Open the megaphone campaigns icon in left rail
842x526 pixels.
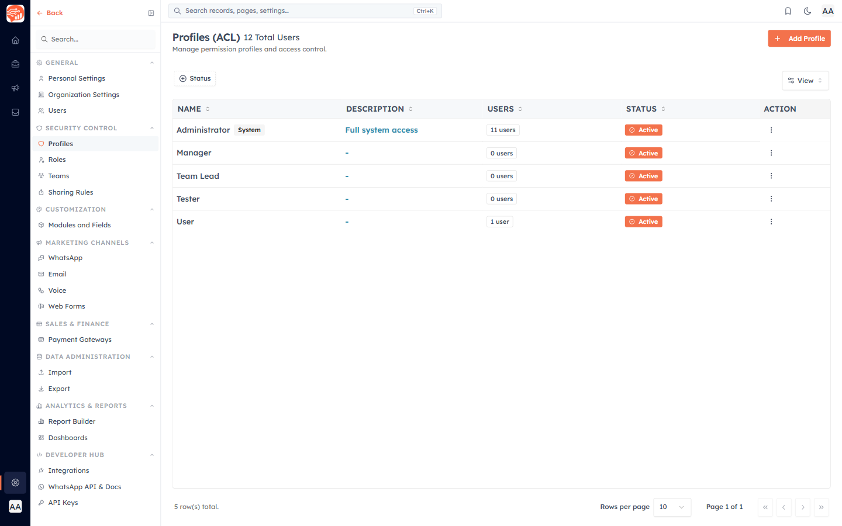(x=15, y=88)
